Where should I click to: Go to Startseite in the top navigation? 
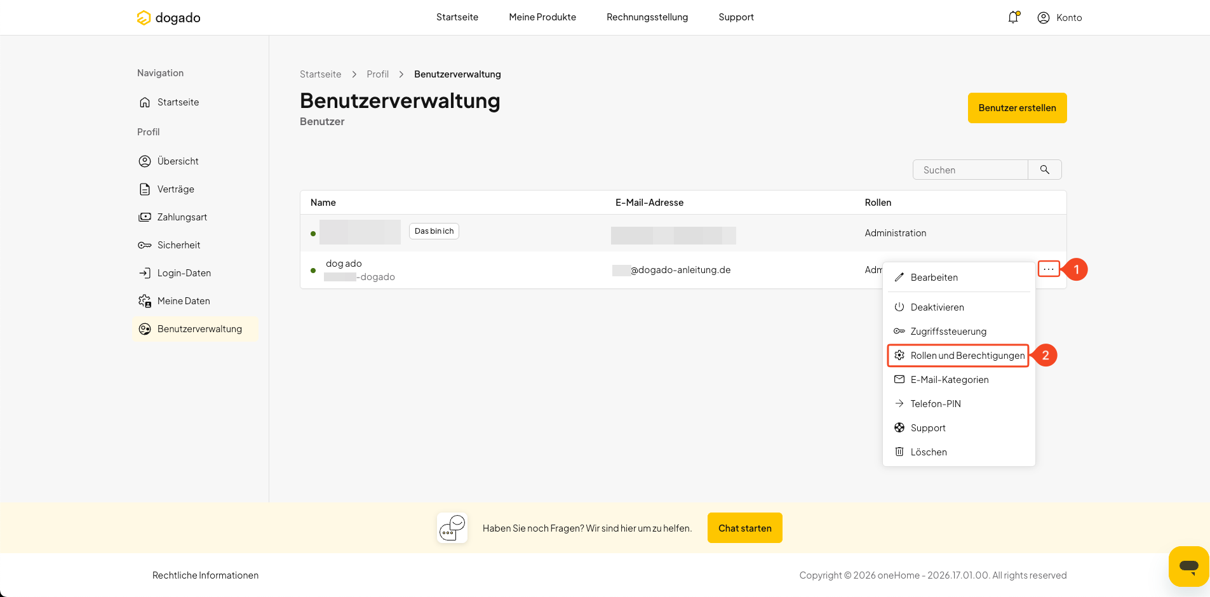point(457,17)
